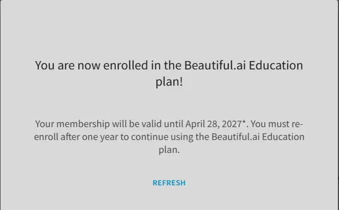Click the word "membership" in the paragraph
Viewport: 339px width, 210px height.
tap(83, 124)
